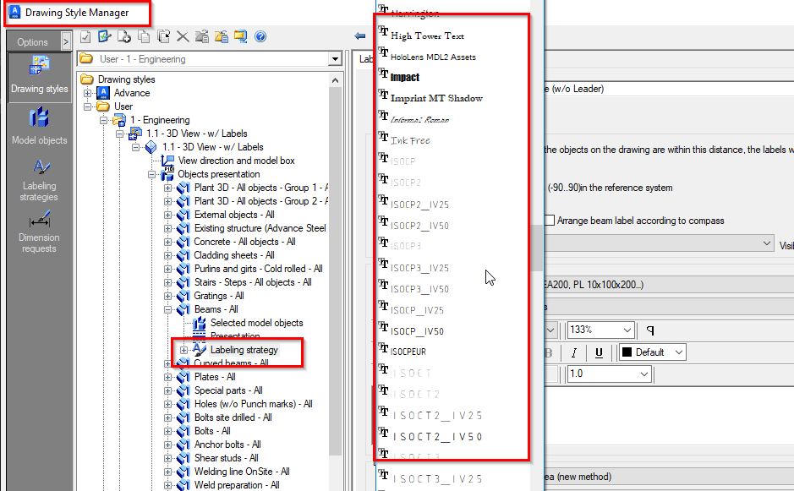Click the delete X toolbar icon
This screenshot has width=794, height=491.
click(183, 36)
